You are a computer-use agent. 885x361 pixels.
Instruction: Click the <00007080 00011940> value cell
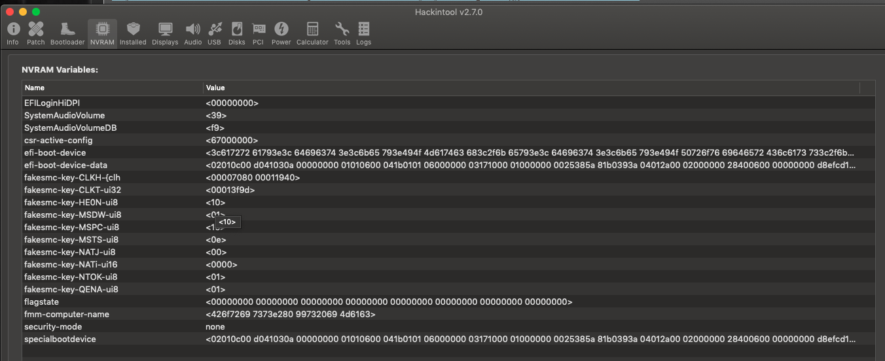[253, 178]
